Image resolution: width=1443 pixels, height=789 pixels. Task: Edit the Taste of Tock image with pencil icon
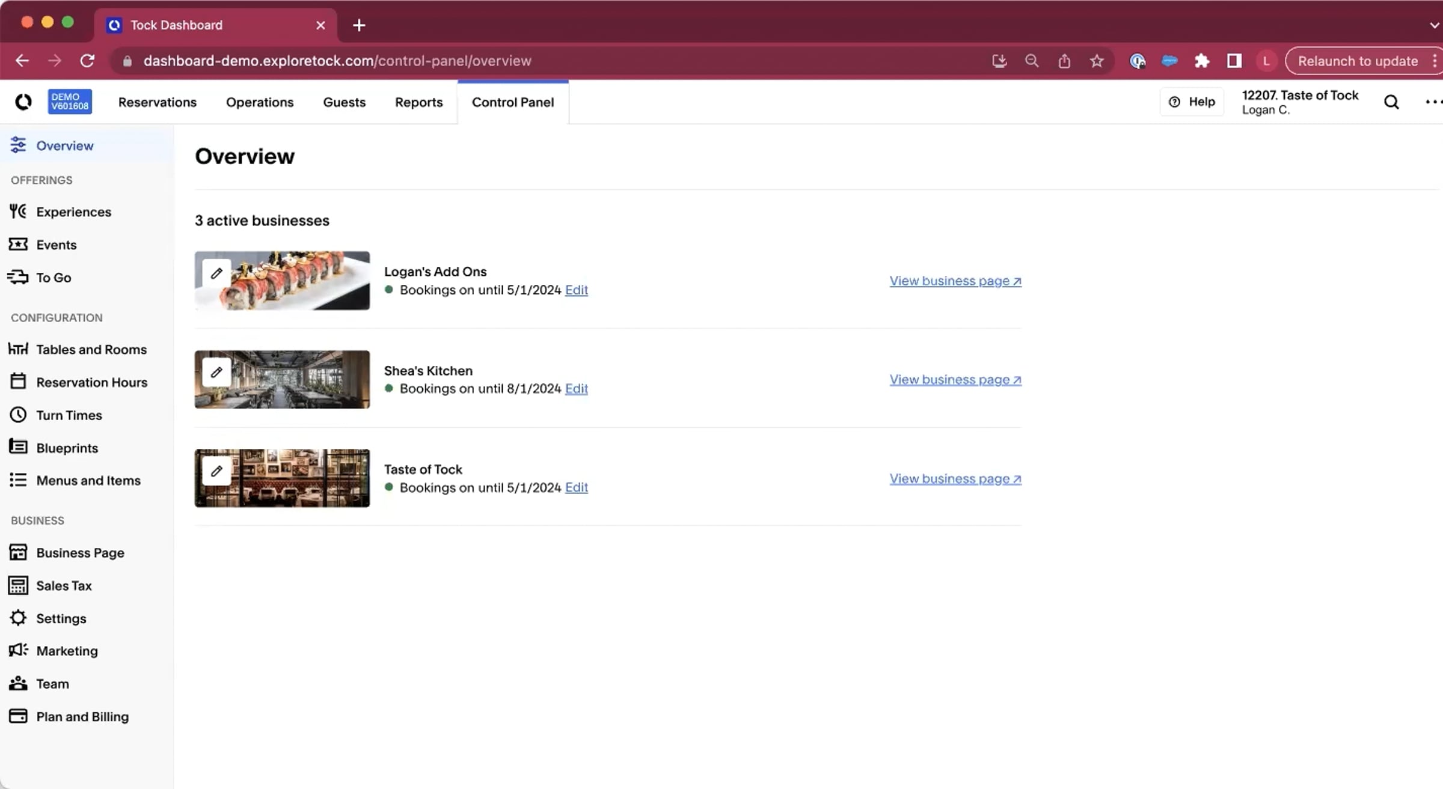point(216,471)
